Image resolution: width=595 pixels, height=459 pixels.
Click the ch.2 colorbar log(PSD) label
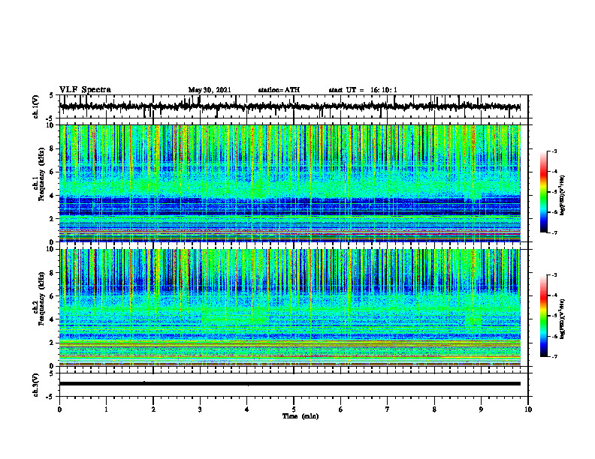tap(562, 319)
